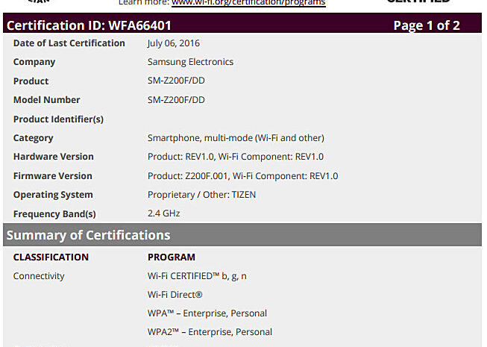487x347 pixels.
Task: Select the Proprietary / Other: TIZEN value
Action: point(201,195)
